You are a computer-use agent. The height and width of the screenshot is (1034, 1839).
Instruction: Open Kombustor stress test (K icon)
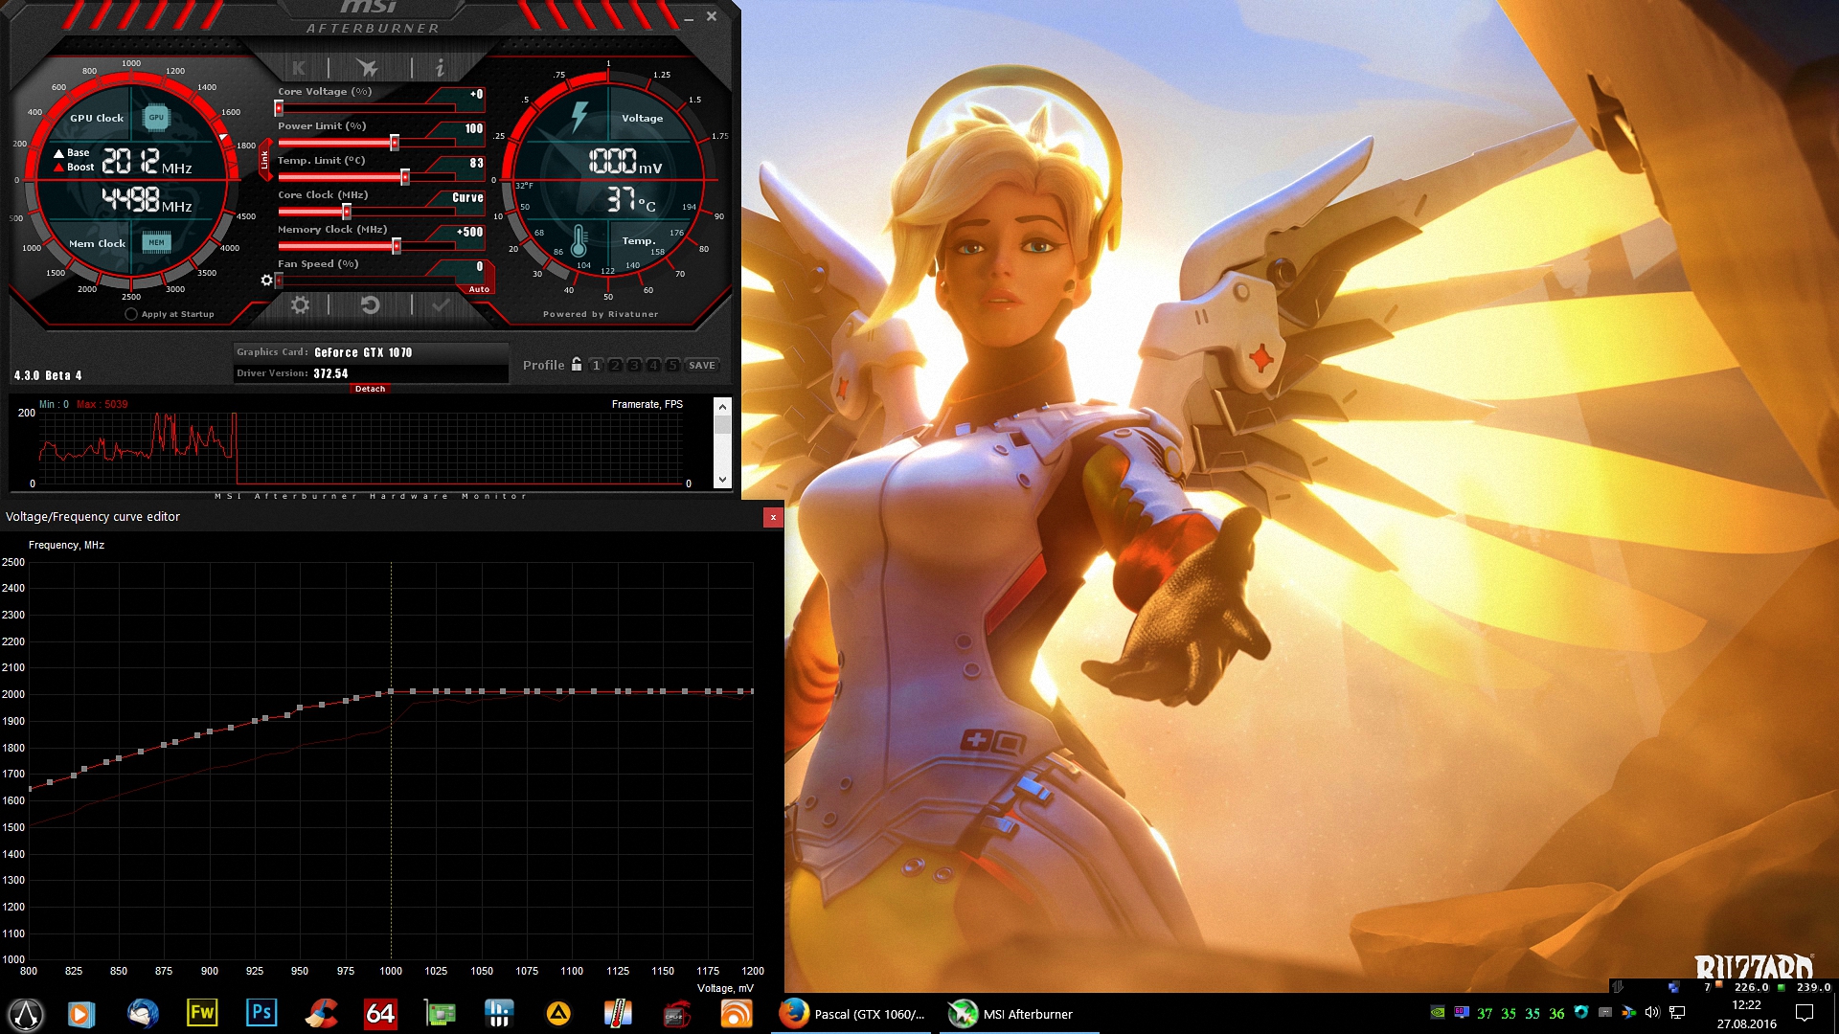(299, 68)
